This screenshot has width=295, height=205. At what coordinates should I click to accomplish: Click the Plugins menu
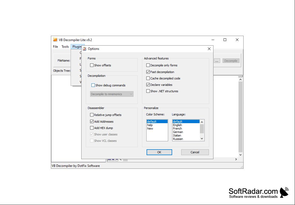pyautogui.click(x=77, y=46)
